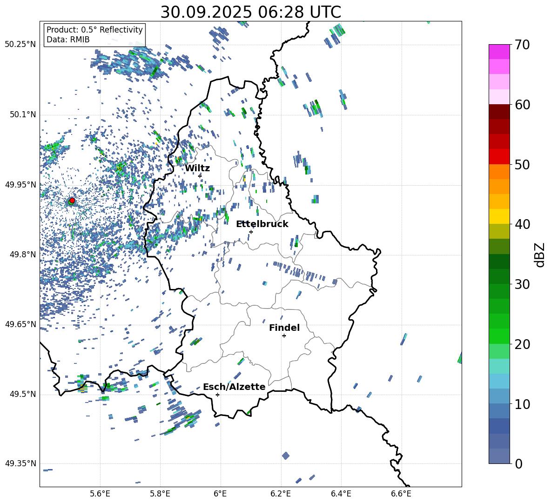
Task: Click the 6.2°E longitude label
Action: [281, 494]
